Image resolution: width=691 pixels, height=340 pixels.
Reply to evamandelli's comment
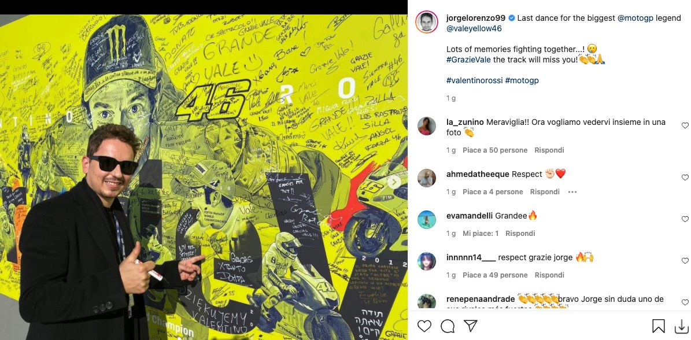click(520, 234)
